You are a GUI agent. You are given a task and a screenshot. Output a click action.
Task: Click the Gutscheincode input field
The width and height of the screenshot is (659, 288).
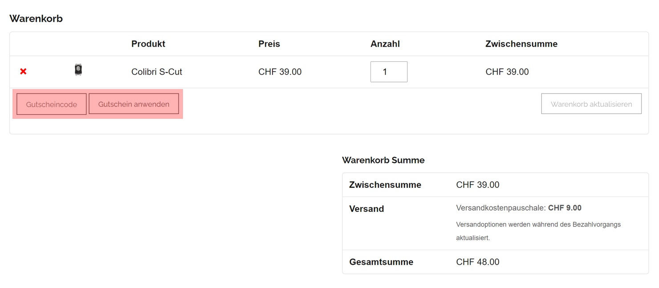[51, 104]
